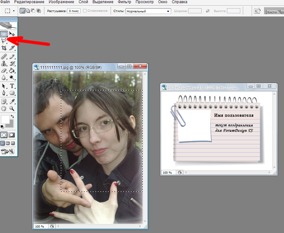Expand the tool preset picker arrow
This screenshot has width=284, height=233.
tap(14, 11)
